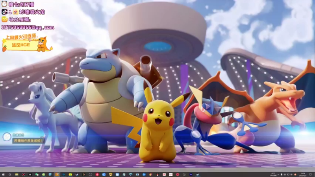
Task: Open the Cortana search circle on taskbar
Action: coord(9,175)
